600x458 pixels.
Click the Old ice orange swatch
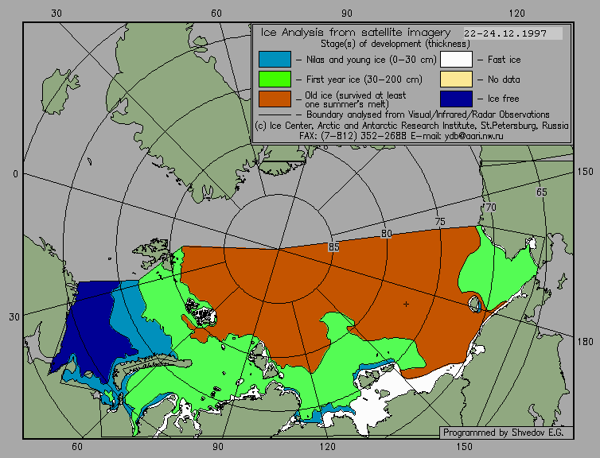pyautogui.click(x=275, y=99)
